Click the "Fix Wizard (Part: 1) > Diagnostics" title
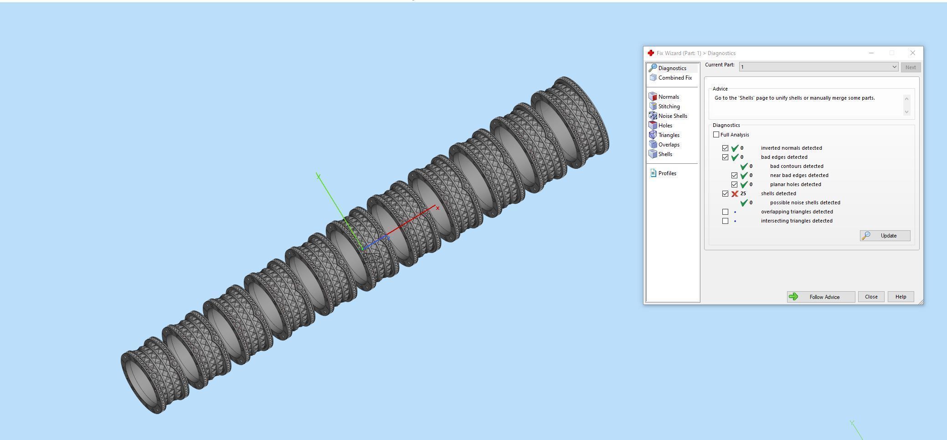 [x=696, y=53]
